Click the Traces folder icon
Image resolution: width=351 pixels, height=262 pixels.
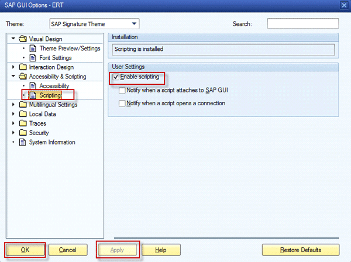pyautogui.click(x=23, y=123)
